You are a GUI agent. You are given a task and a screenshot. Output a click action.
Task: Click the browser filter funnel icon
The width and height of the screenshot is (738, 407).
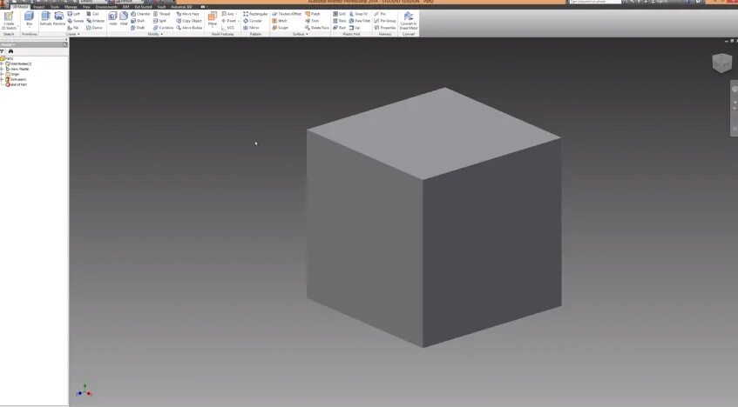click(2, 51)
